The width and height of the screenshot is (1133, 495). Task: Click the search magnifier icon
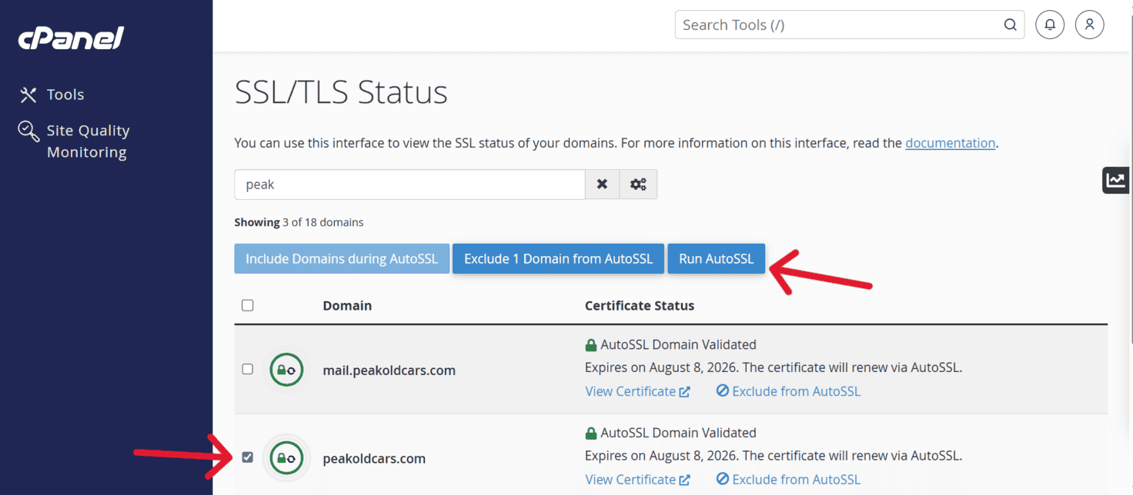[x=1010, y=25]
